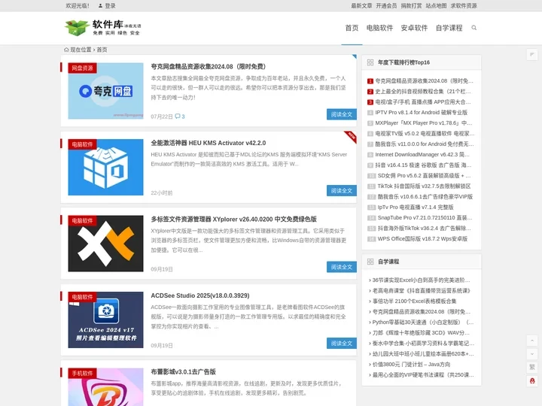
Task: Open XYplorer article thumbnail
Action: click(106, 244)
